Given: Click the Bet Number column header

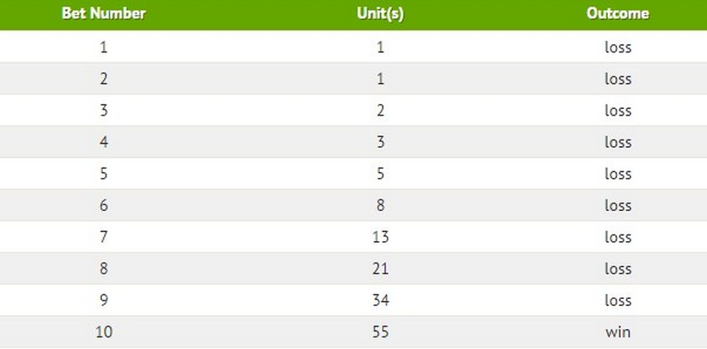Looking at the screenshot, I should [x=104, y=13].
